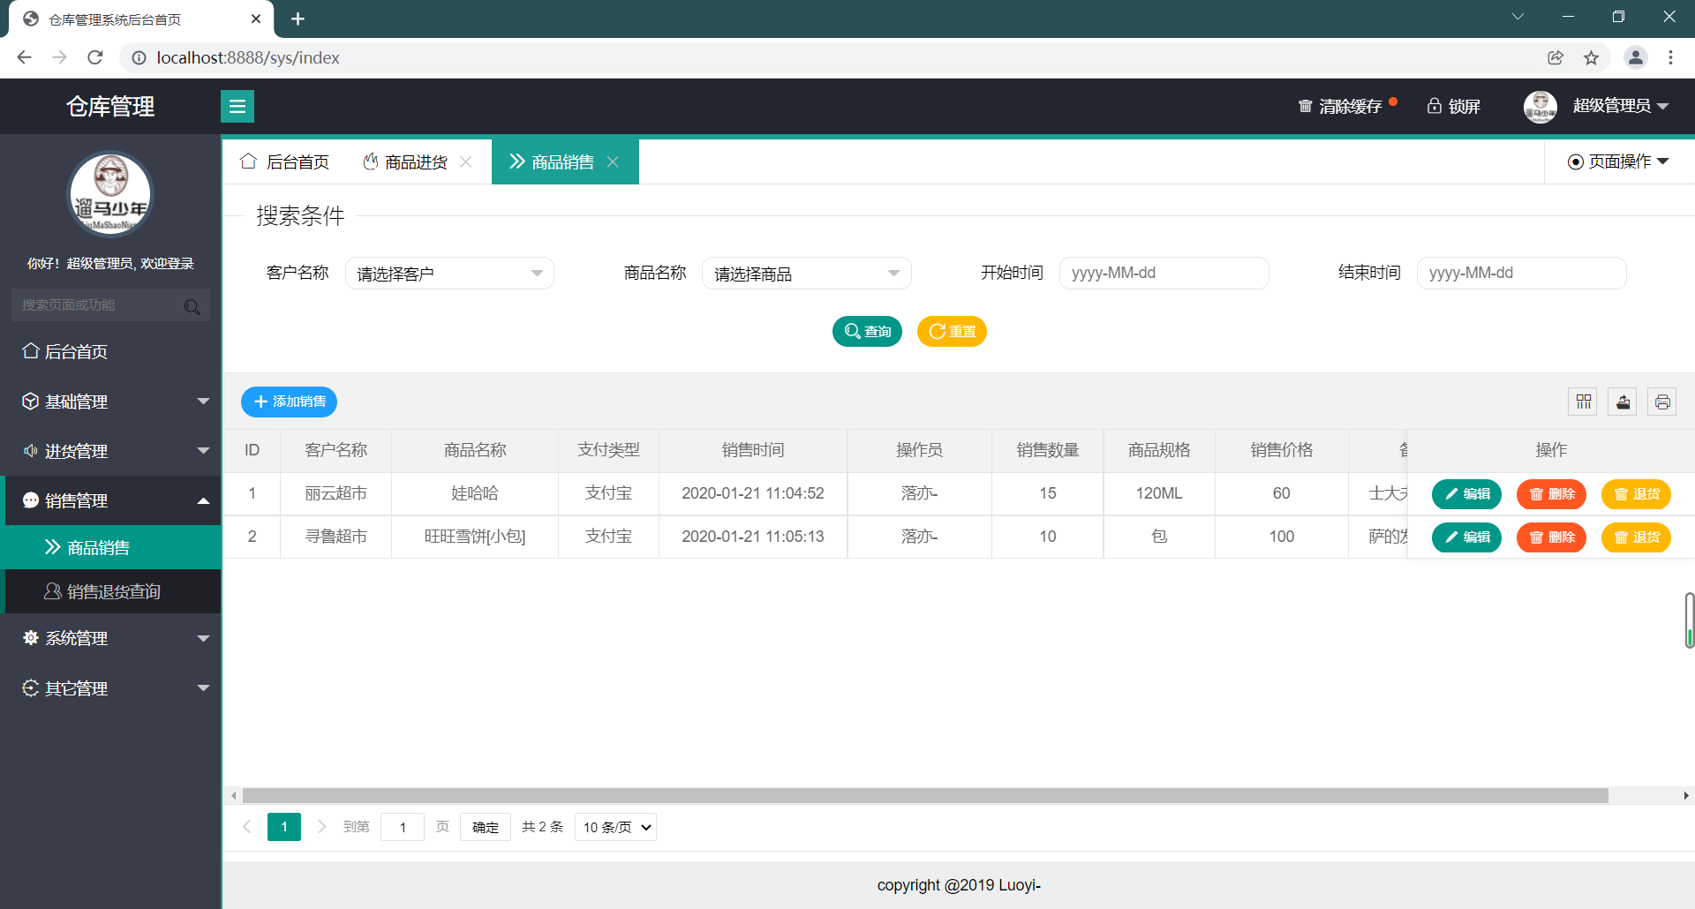
Task: Click the 添加销售 button
Action: point(289,402)
